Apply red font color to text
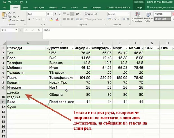174x138 pixels. (x=57, y=19)
